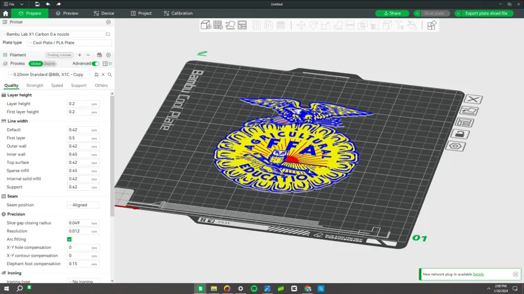Open Spotify from the taskbar
This screenshot has height=294, width=524.
pyautogui.click(x=254, y=288)
